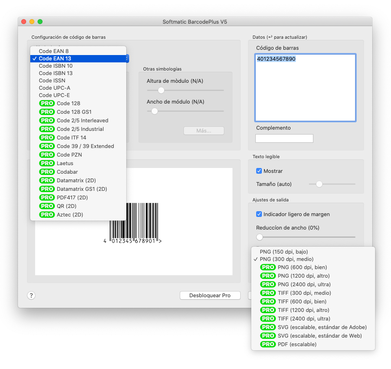Disable Indicador ligero de margen checkbox
The image size is (391, 369).
[x=259, y=214]
